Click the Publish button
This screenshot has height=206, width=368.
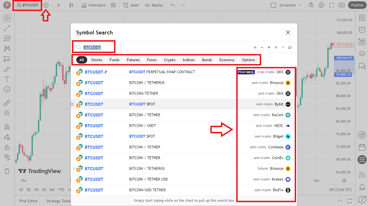point(357,5)
